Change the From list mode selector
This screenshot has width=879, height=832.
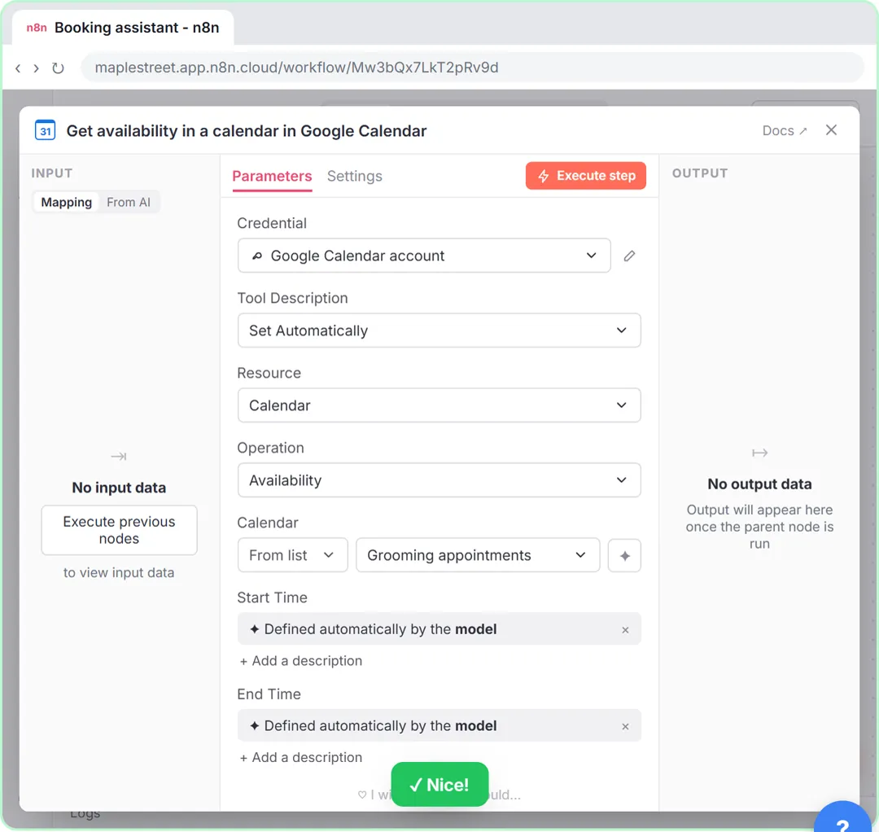(293, 555)
